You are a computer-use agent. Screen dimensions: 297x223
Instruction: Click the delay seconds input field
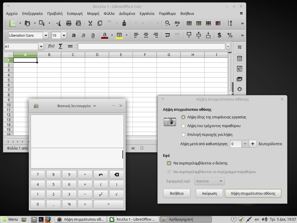point(236,144)
